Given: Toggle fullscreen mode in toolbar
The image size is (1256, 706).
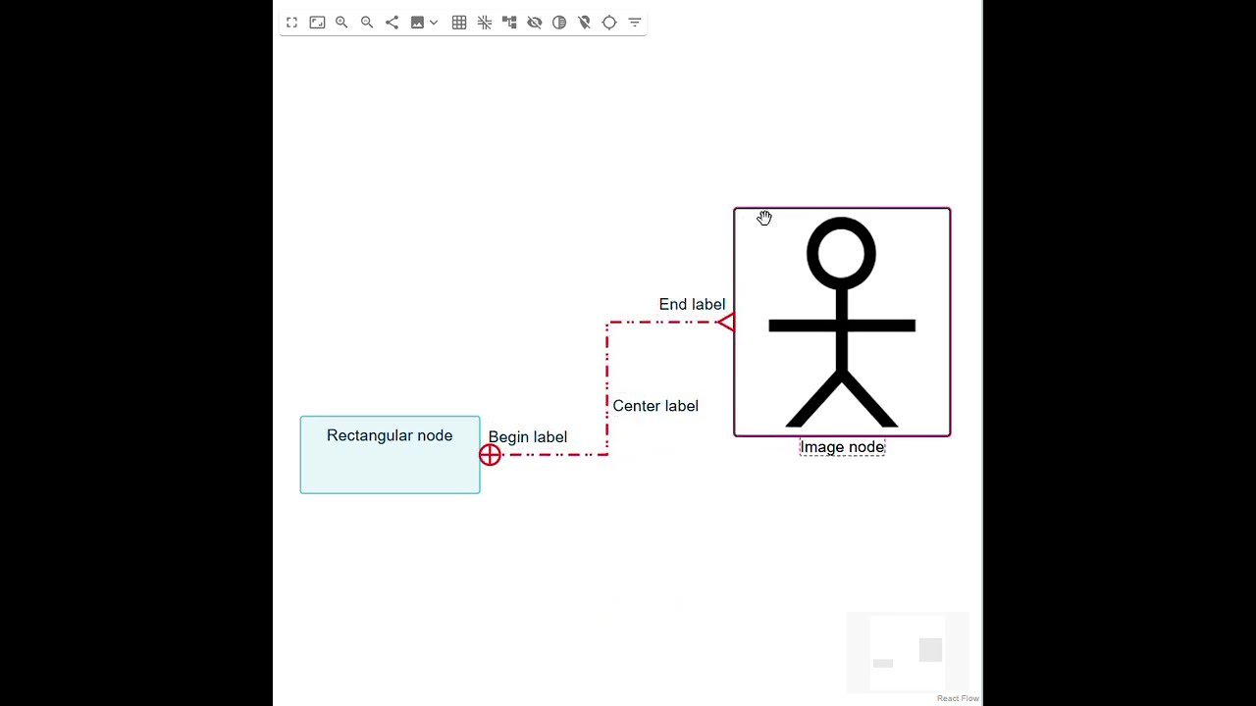Looking at the screenshot, I should click(291, 23).
